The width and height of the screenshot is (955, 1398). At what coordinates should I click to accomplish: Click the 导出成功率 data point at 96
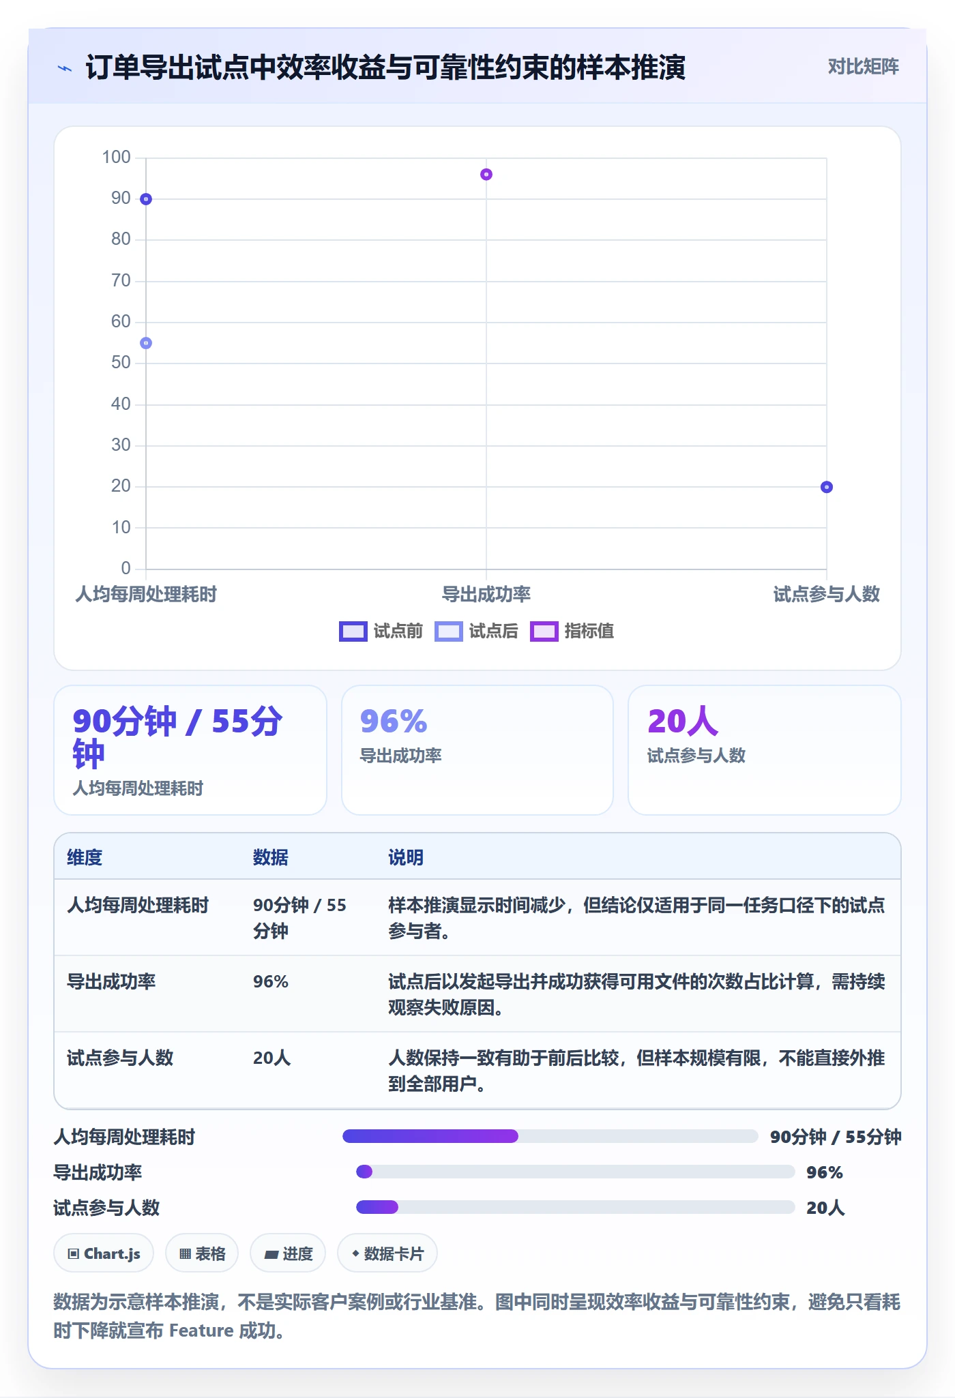[486, 175]
